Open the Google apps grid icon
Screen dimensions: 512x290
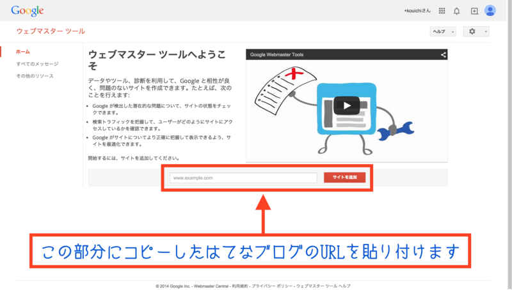click(442, 11)
